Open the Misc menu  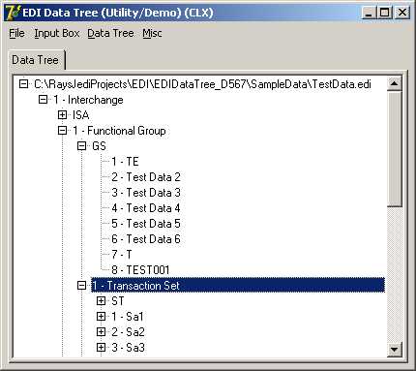click(152, 33)
